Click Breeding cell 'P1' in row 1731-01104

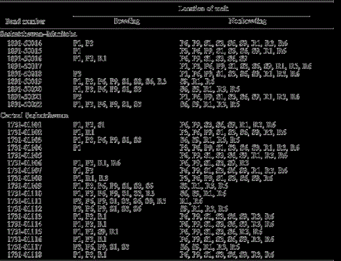click(x=77, y=148)
